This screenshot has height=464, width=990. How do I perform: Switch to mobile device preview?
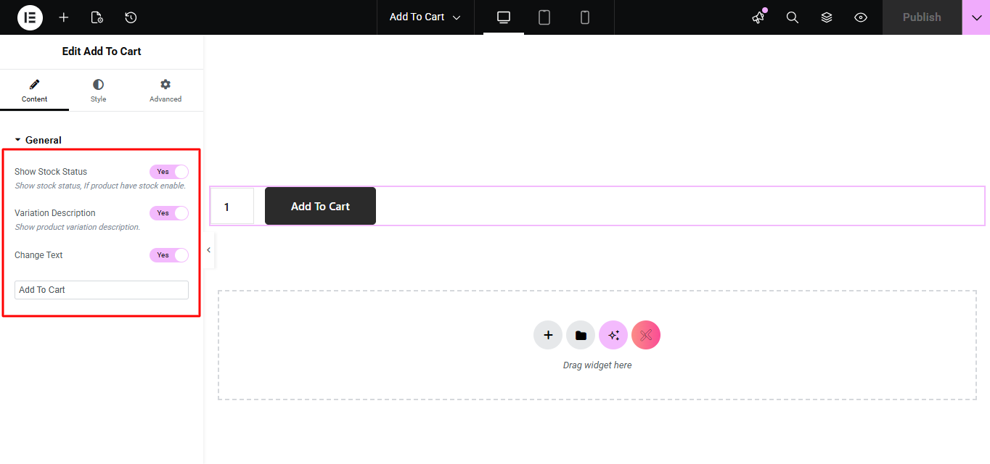click(x=585, y=17)
